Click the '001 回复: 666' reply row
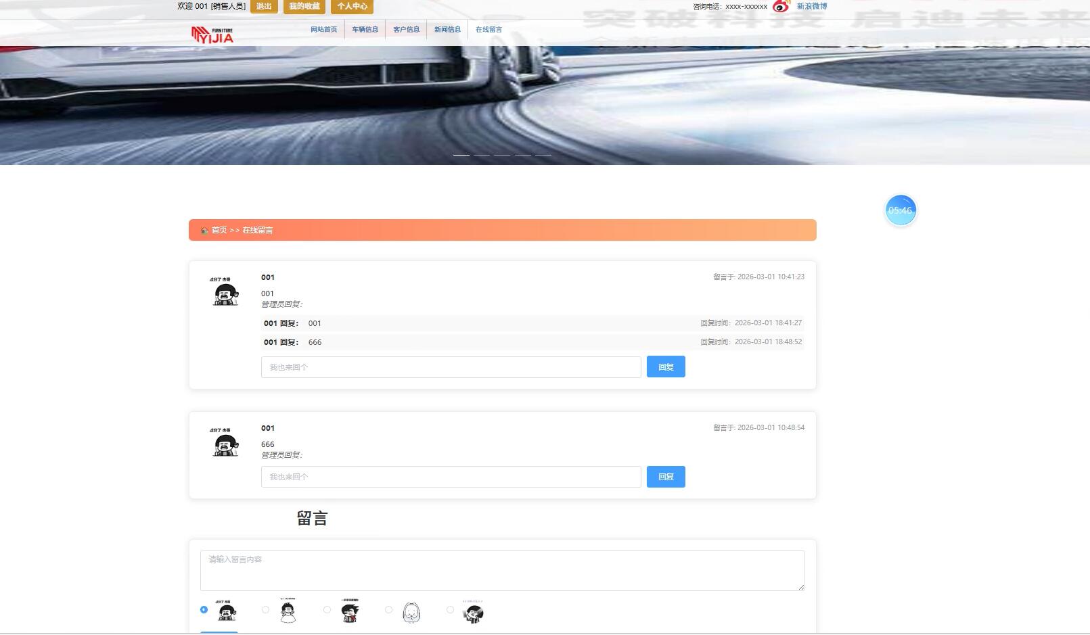The image size is (1090, 635). point(532,342)
